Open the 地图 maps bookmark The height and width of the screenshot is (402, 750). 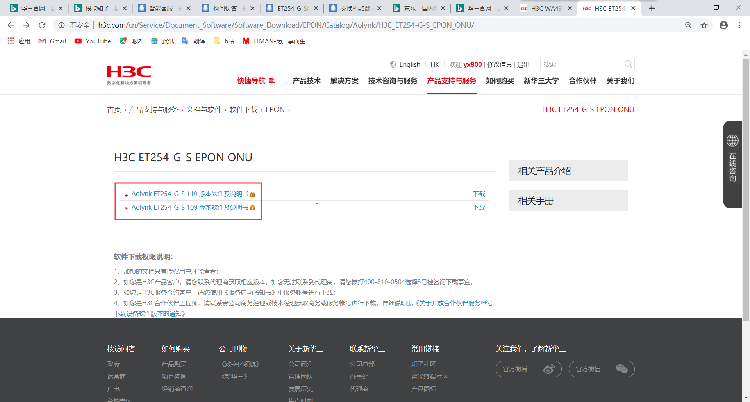pos(131,41)
